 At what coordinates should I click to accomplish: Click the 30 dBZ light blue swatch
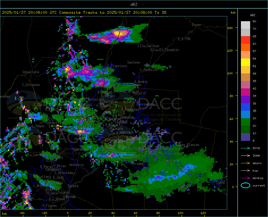pos(245,115)
